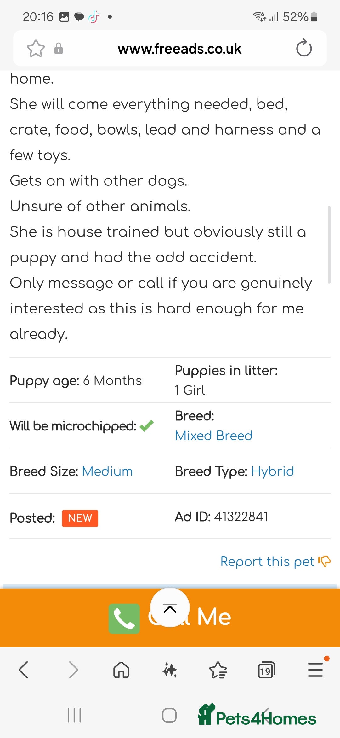Open the tab switcher showing 19 tabs

coord(267,670)
